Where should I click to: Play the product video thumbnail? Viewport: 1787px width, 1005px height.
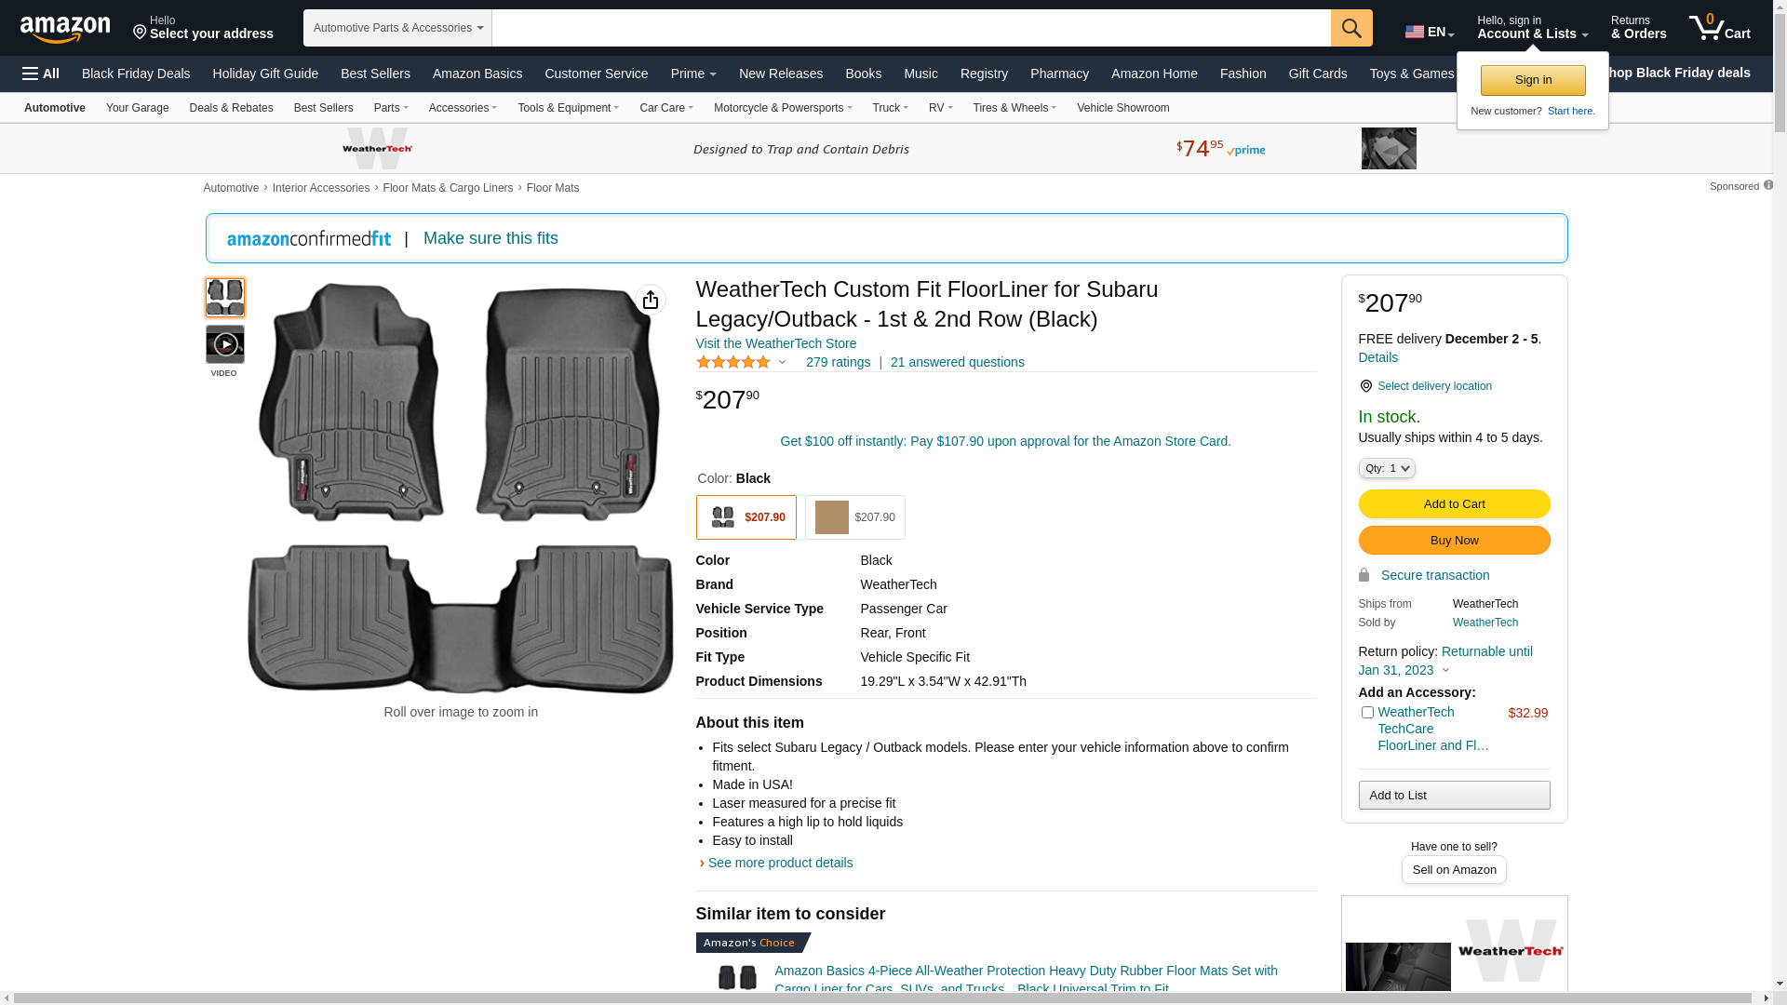click(225, 344)
